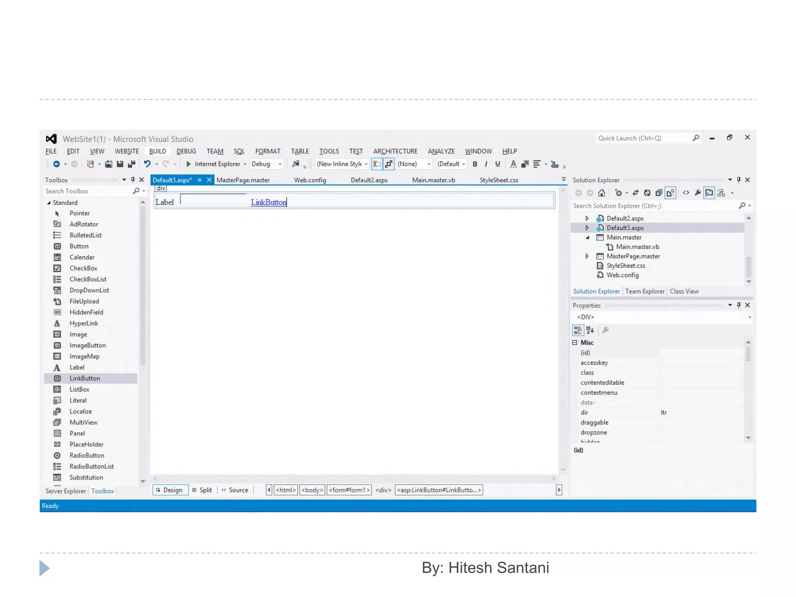Click the LinkButton link in designer
Screen dimensions: 796x597
click(268, 202)
